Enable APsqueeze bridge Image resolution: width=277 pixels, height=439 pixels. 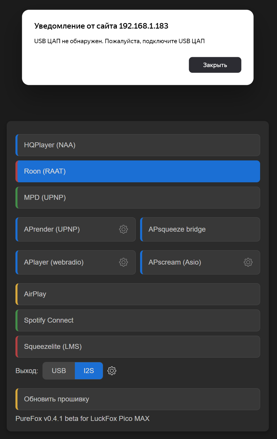(x=200, y=229)
